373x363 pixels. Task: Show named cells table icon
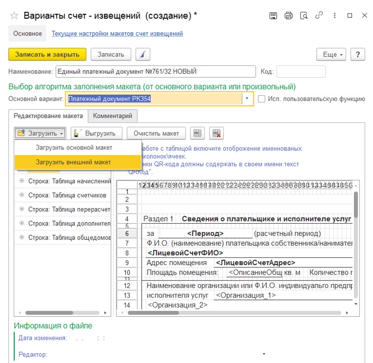point(197,133)
